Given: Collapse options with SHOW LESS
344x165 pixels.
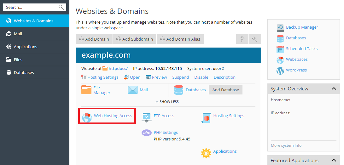Looking at the screenshot, I should pyautogui.click(x=167, y=102).
